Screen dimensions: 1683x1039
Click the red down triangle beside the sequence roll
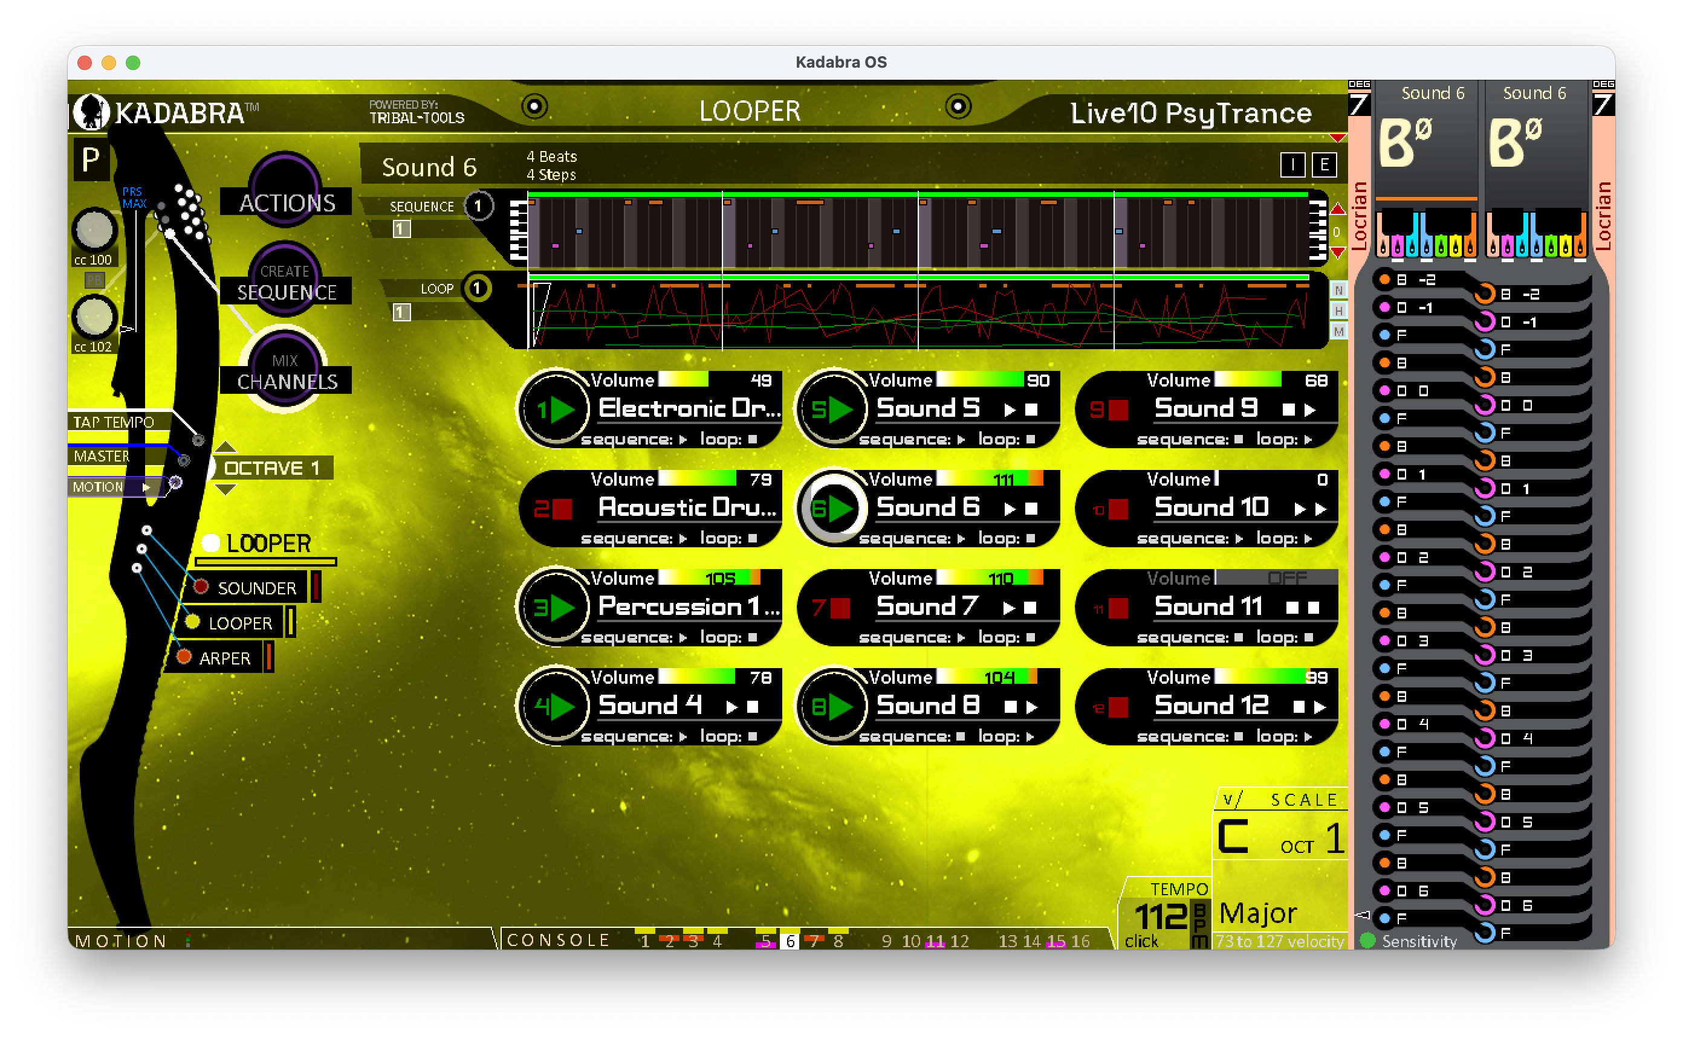1337,253
